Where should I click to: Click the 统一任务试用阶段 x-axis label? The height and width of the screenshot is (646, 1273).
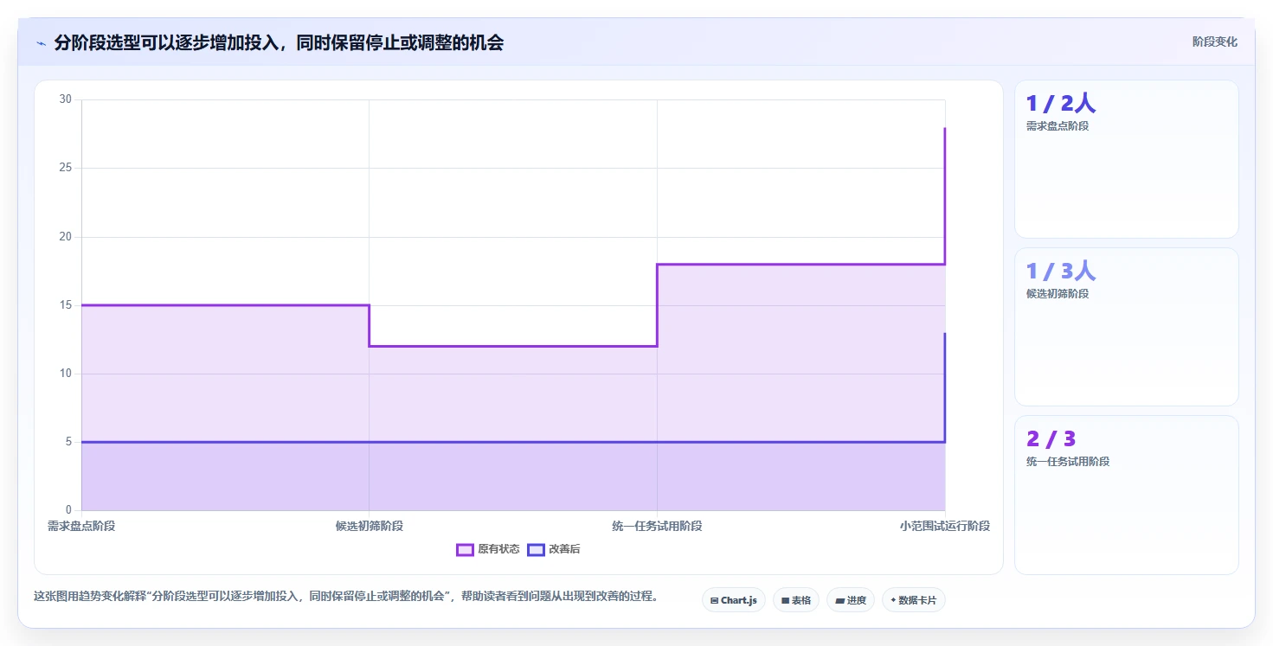(x=657, y=526)
